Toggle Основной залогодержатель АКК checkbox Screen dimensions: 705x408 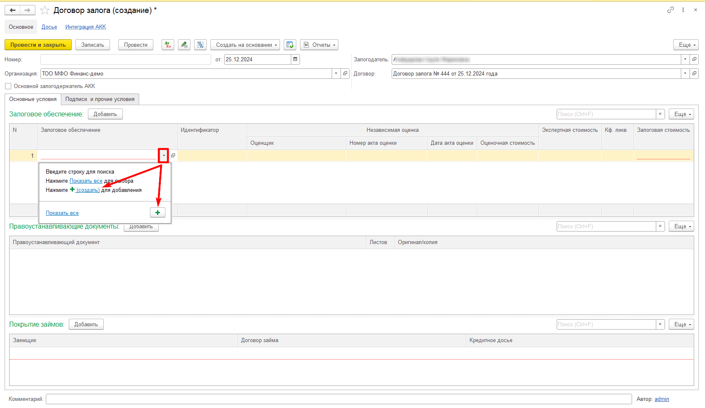tap(8, 86)
